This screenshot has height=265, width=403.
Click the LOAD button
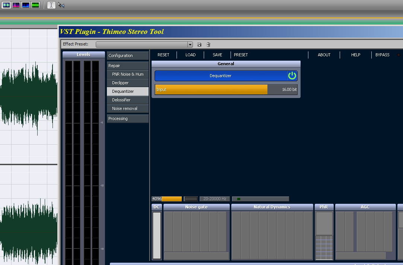tap(190, 55)
